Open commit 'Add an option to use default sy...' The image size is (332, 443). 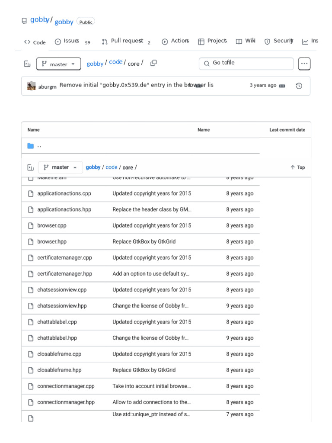point(151,274)
